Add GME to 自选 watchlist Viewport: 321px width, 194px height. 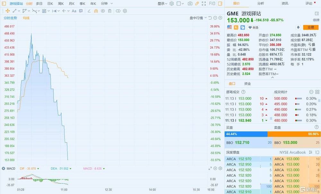click(x=254, y=27)
